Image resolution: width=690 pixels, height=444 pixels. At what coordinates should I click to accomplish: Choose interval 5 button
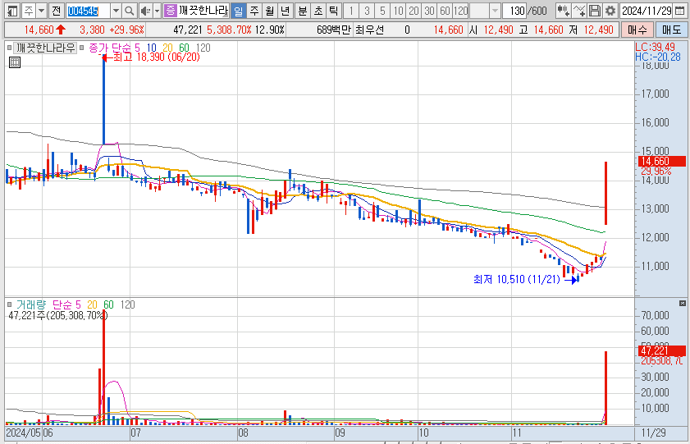click(382, 11)
